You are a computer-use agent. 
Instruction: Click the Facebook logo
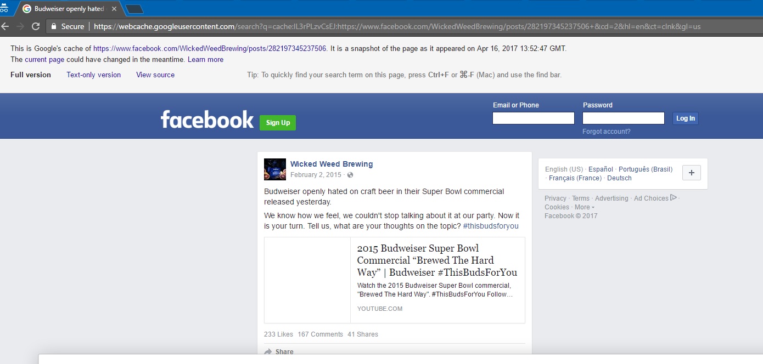tap(207, 120)
